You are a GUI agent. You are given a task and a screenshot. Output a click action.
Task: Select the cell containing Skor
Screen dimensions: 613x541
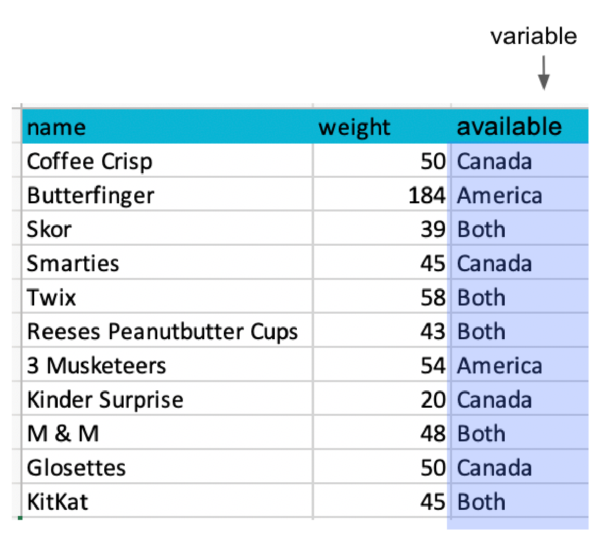point(49,229)
